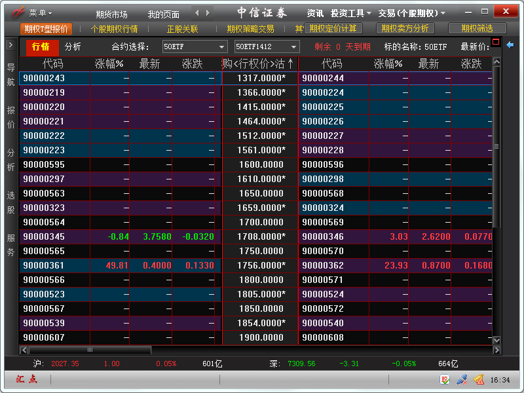
Task: Click the 期权筛选 button
Action: click(x=477, y=28)
